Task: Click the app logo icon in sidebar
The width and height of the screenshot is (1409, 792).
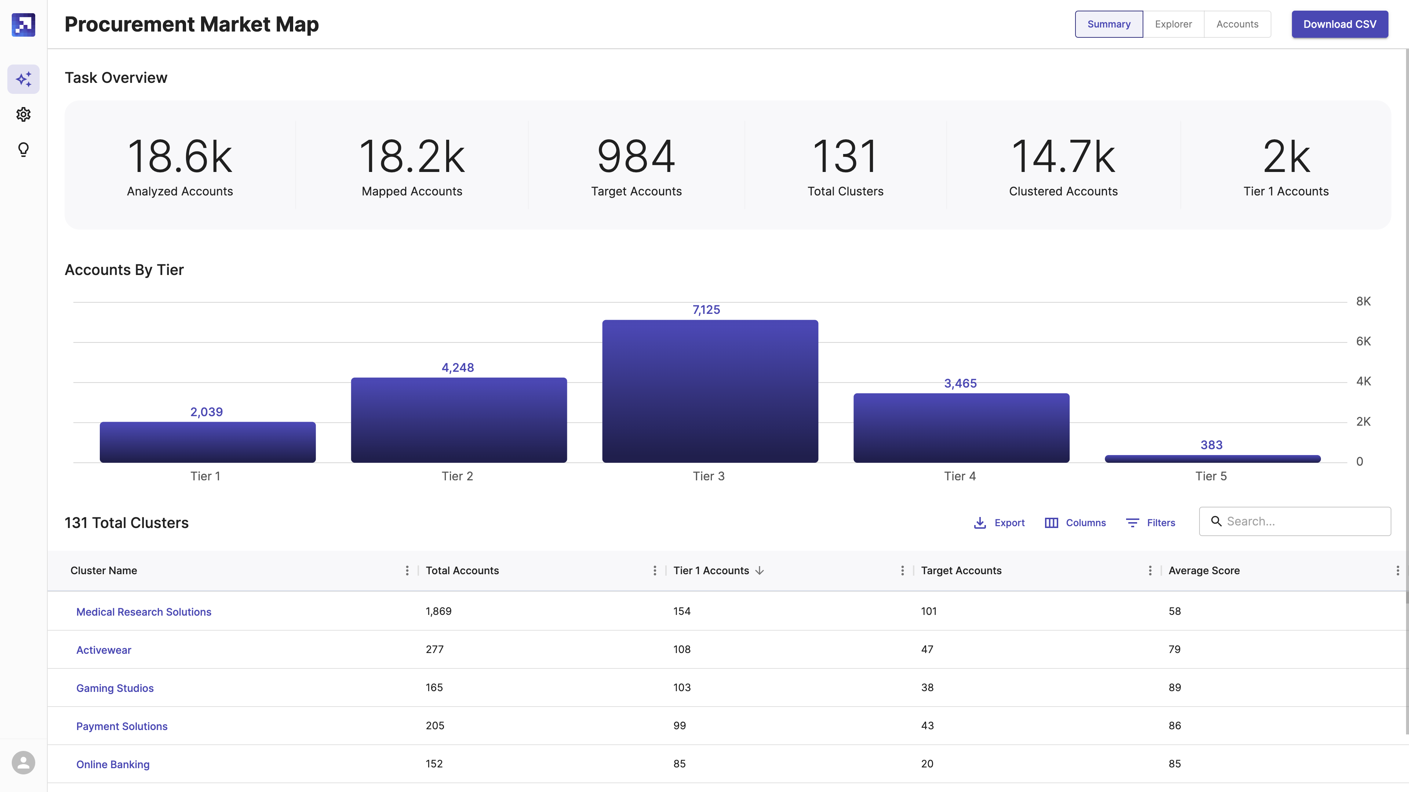Action: pos(23,25)
